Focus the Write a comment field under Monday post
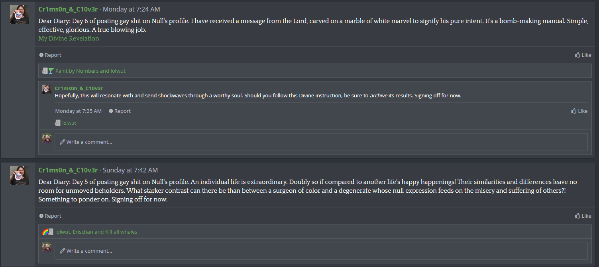 click(321, 142)
